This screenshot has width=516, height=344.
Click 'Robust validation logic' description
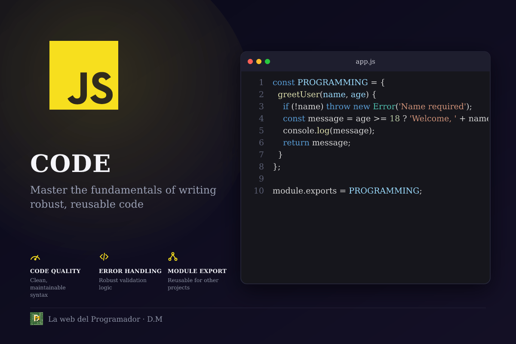click(x=123, y=284)
